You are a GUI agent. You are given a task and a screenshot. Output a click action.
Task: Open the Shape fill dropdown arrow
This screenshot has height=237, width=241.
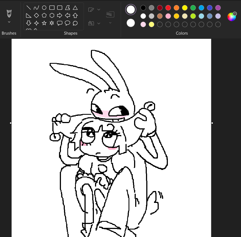tap(99, 23)
